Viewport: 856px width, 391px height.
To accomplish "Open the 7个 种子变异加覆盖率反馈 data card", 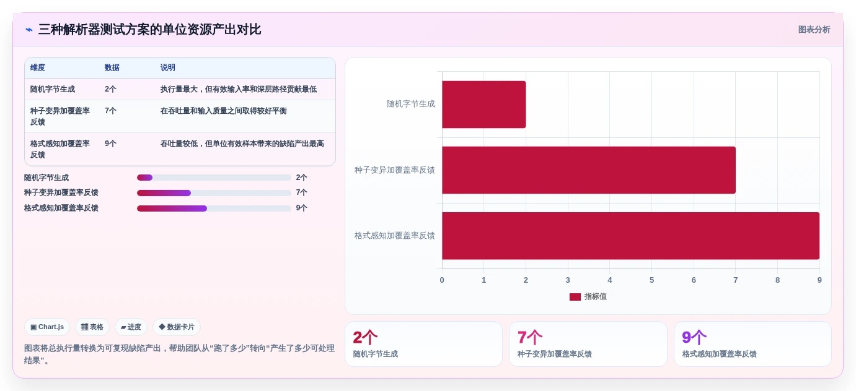I will [588, 344].
